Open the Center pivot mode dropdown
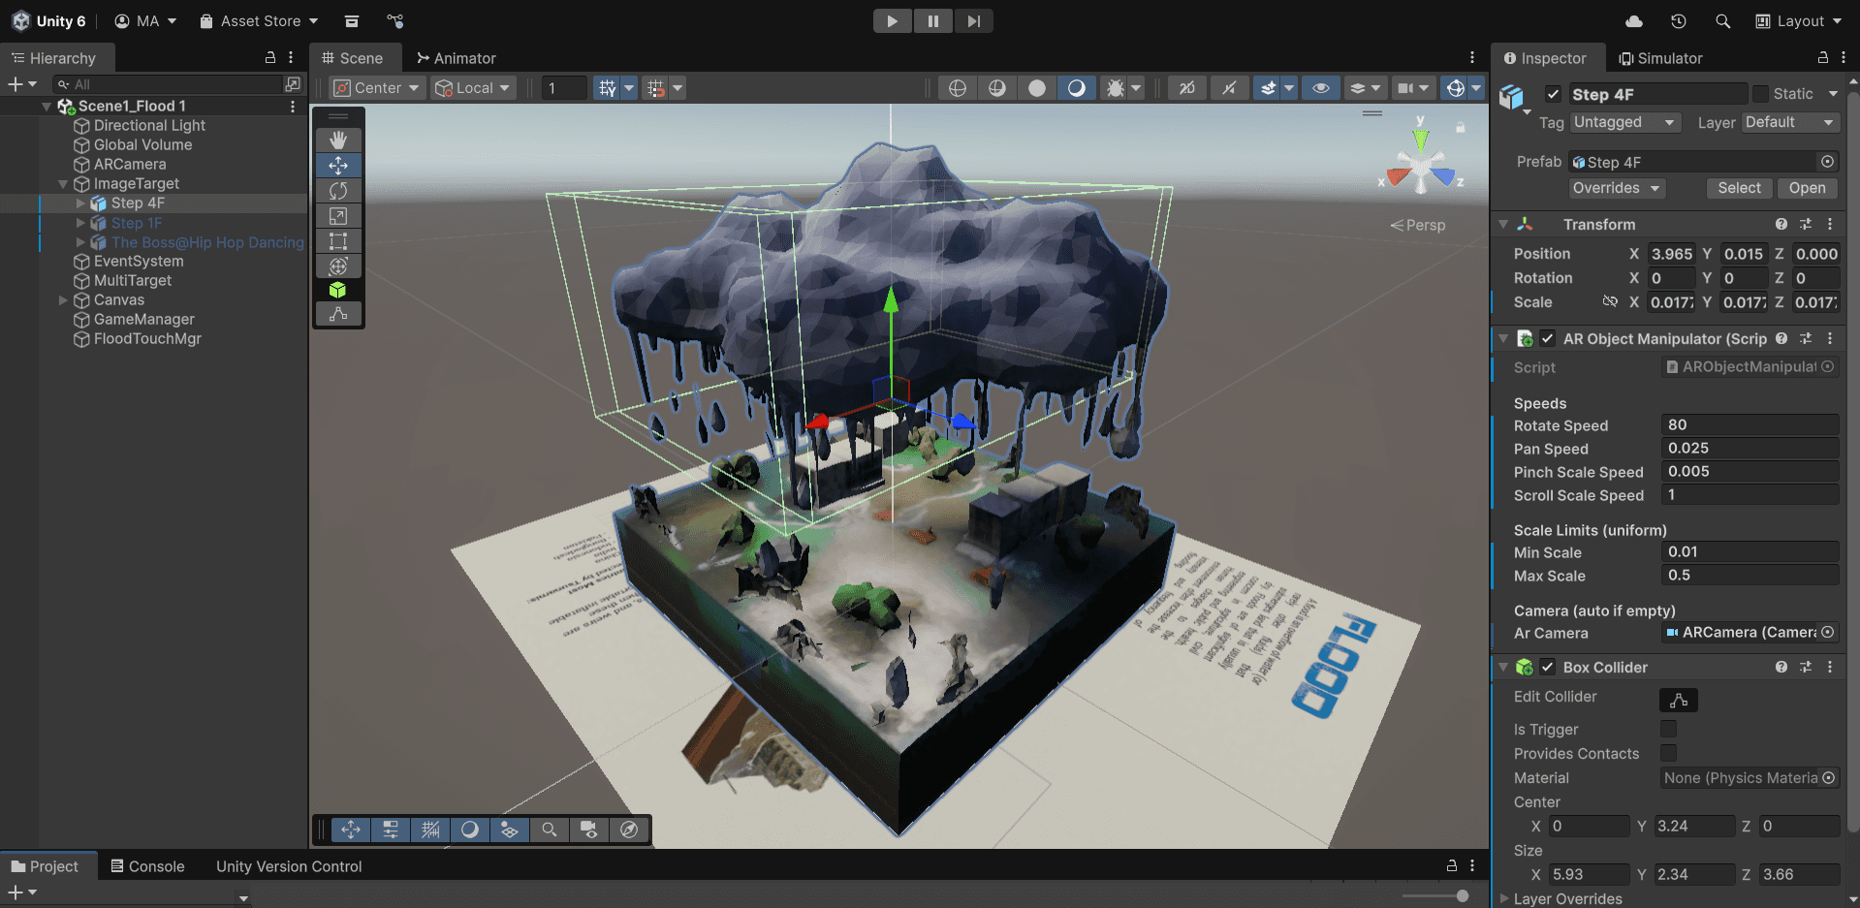This screenshot has width=1860, height=908. click(x=377, y=88)
